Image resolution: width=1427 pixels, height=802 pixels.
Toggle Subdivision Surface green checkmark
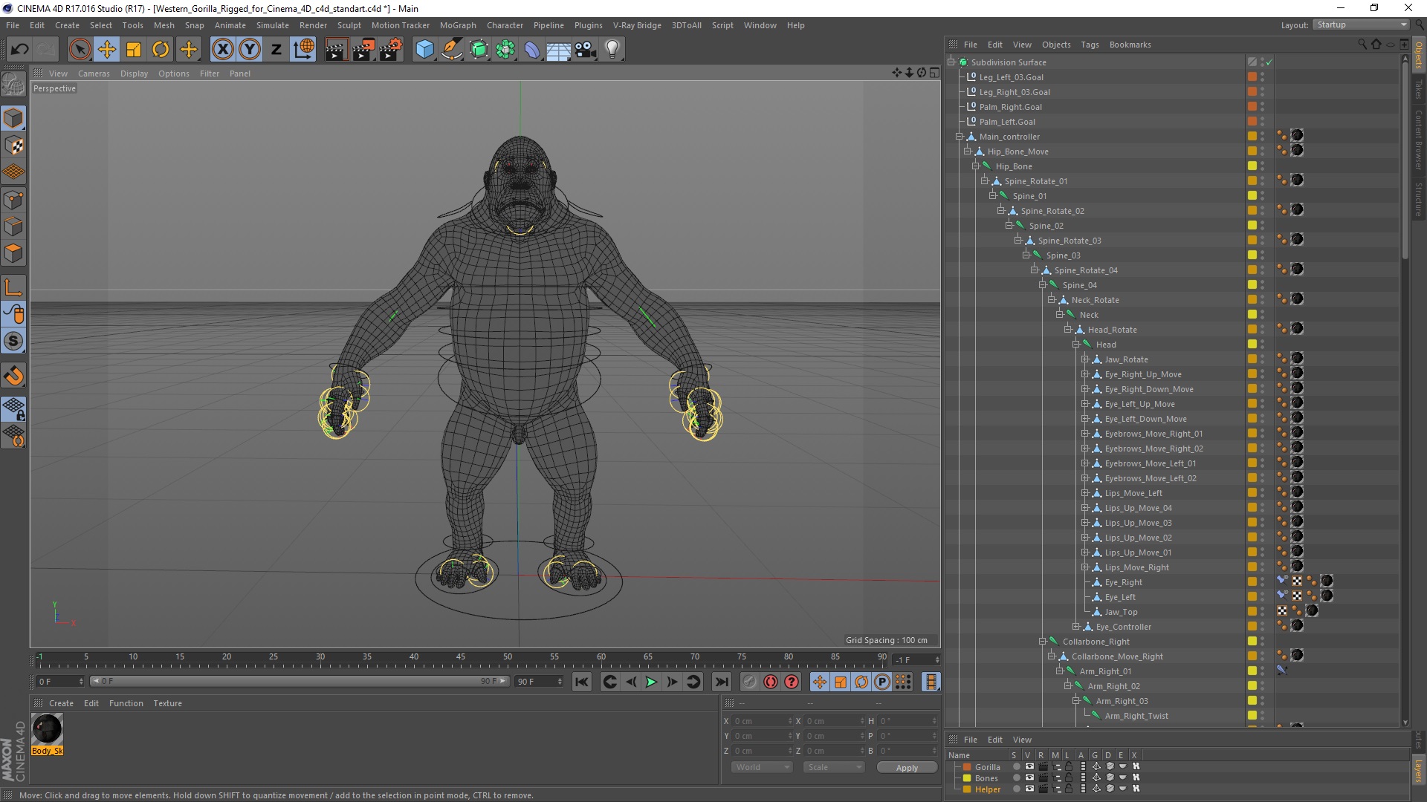pos(1269,62)
